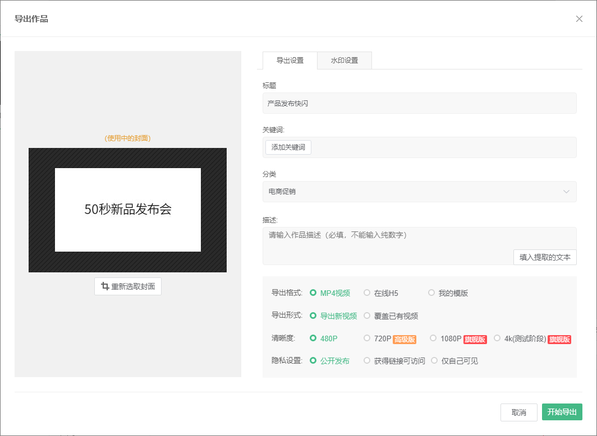Select 获得链接可访问 privacy option
The height and width of the screenshot is (436, 597).
[366, 360]
